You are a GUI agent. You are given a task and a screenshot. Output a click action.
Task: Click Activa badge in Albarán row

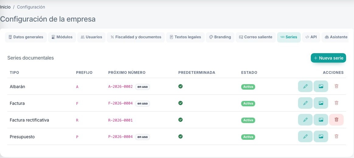(x=248, y=87)
